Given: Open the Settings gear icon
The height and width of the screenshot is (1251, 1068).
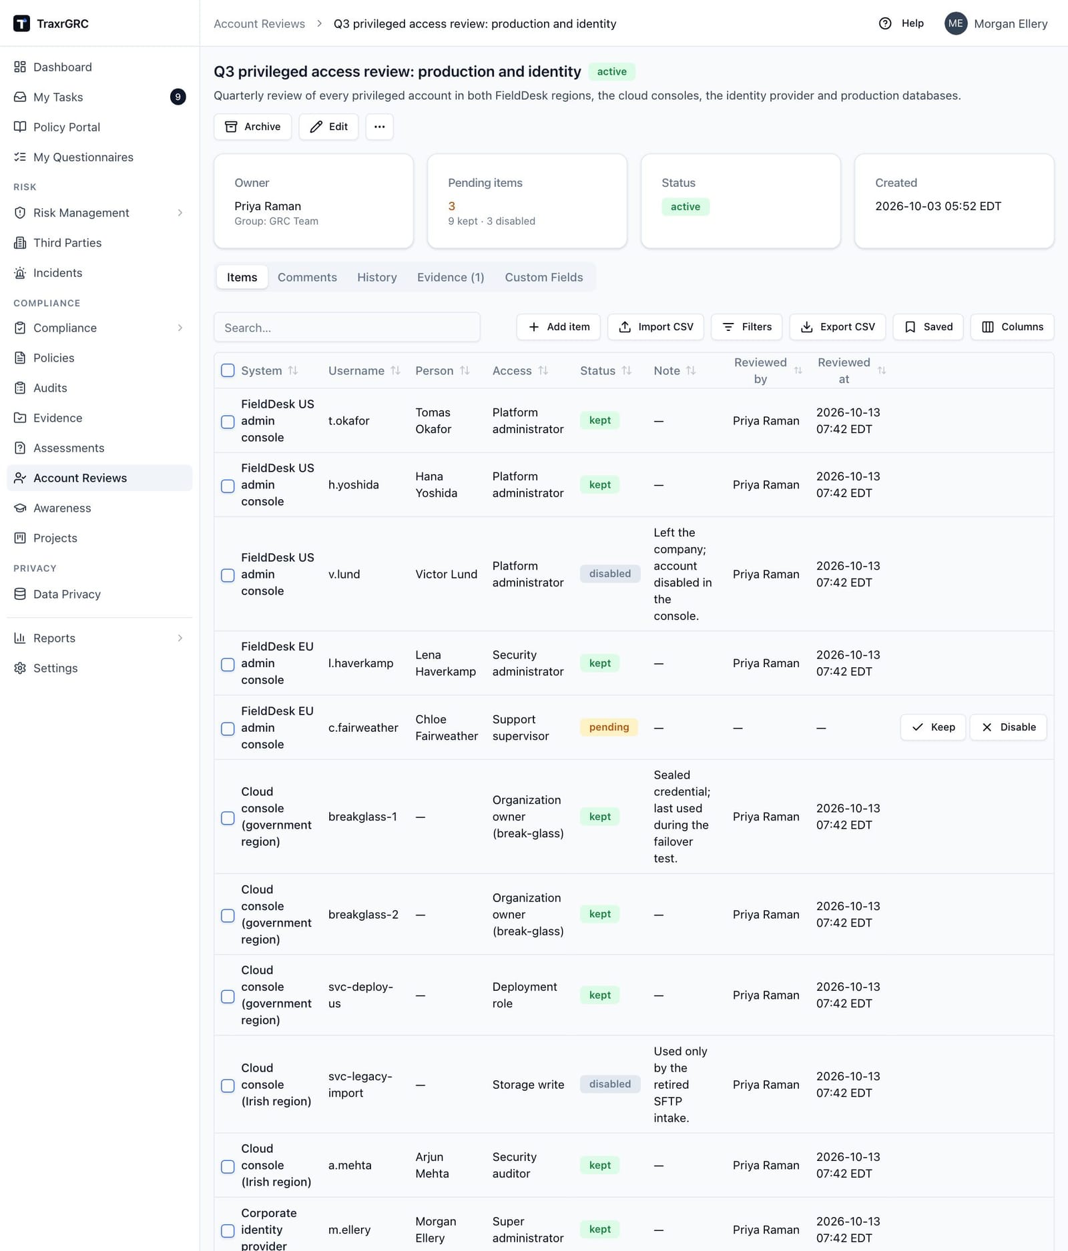Looking at the screenshot, I should [20, 668].
